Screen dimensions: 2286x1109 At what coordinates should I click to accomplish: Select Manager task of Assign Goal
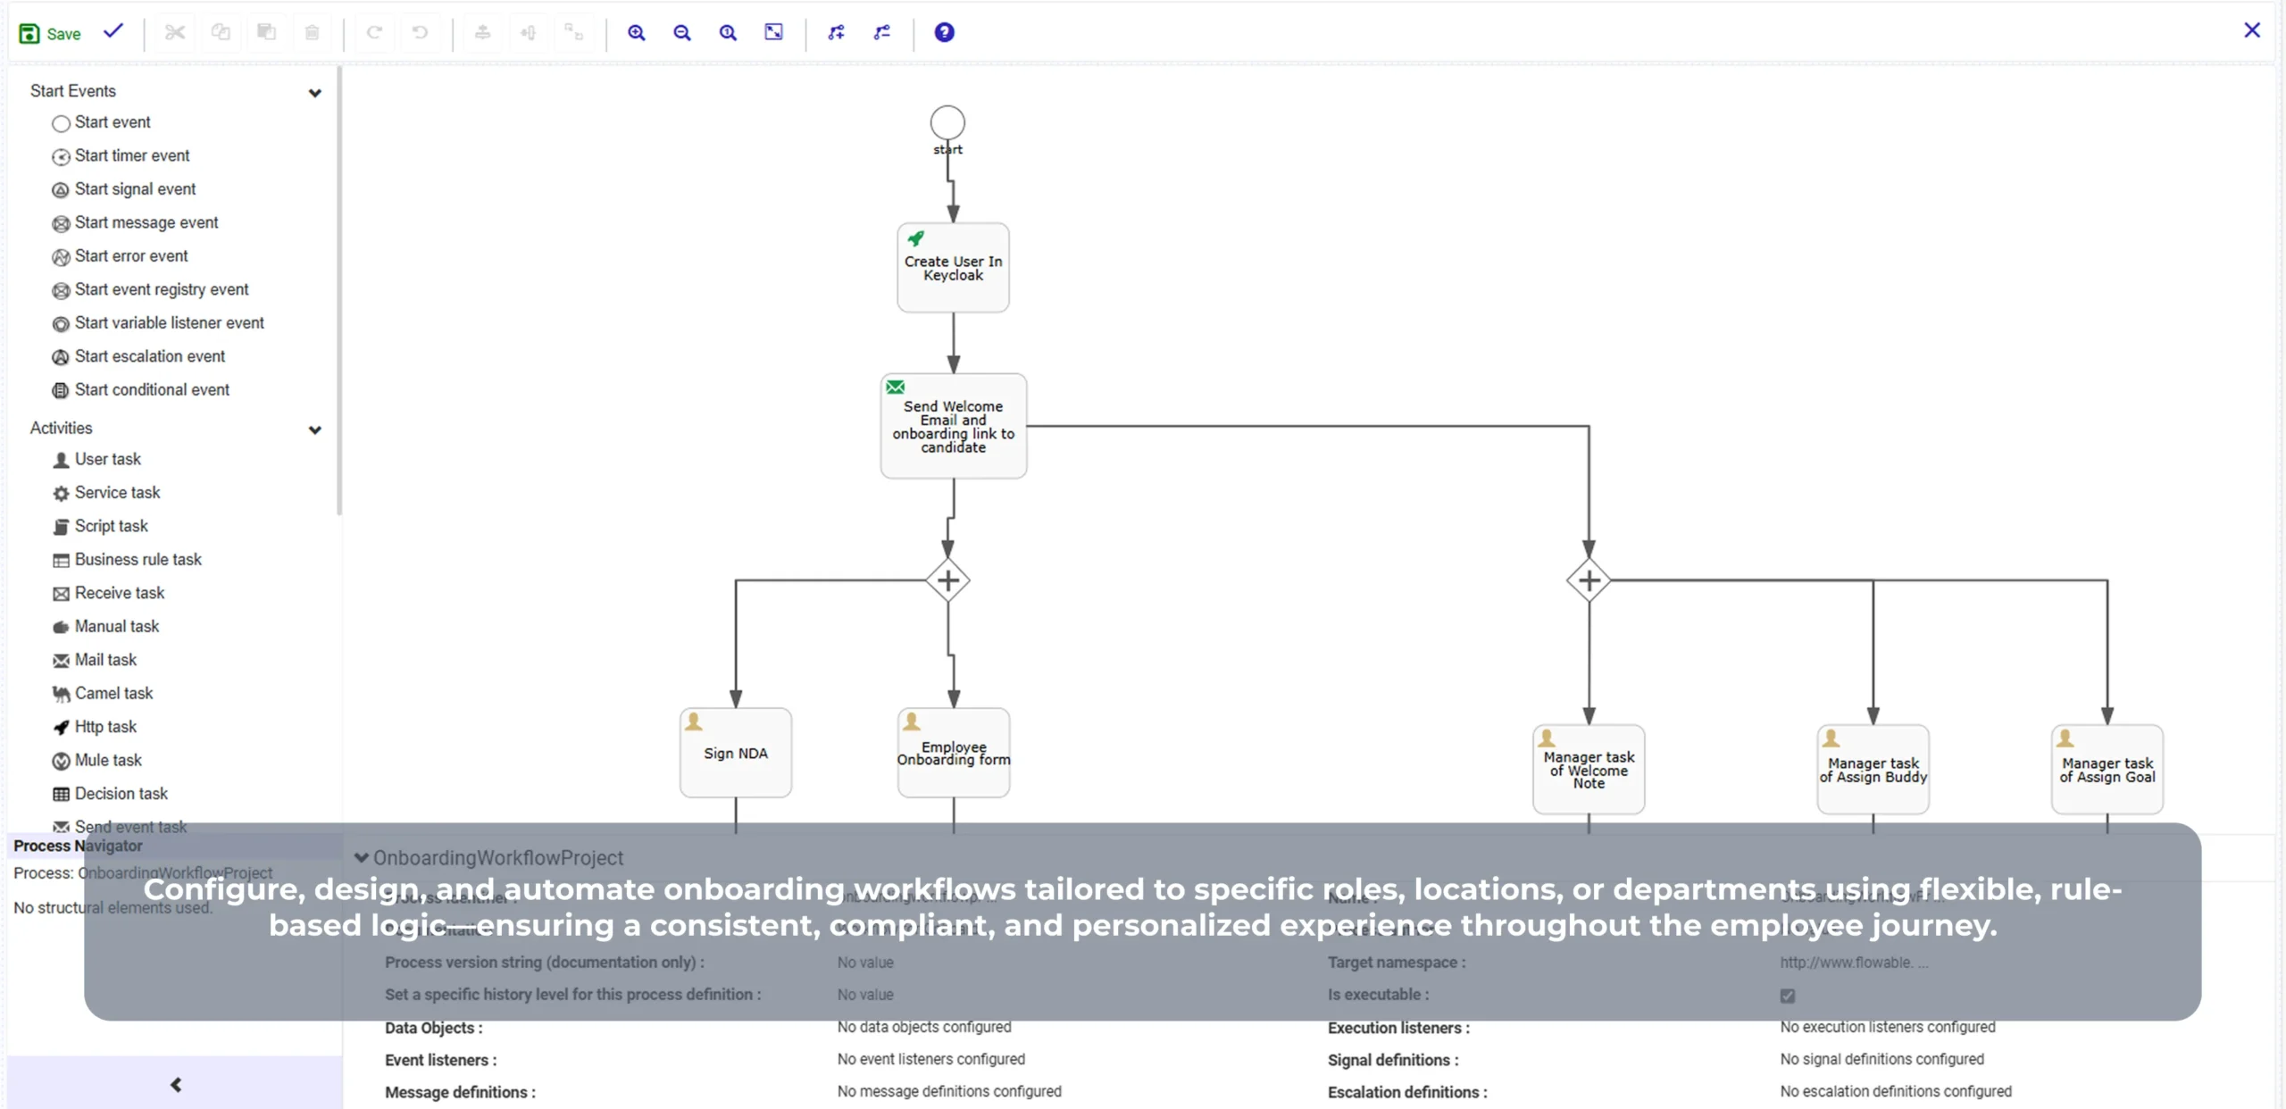(x=2107, y=770)
